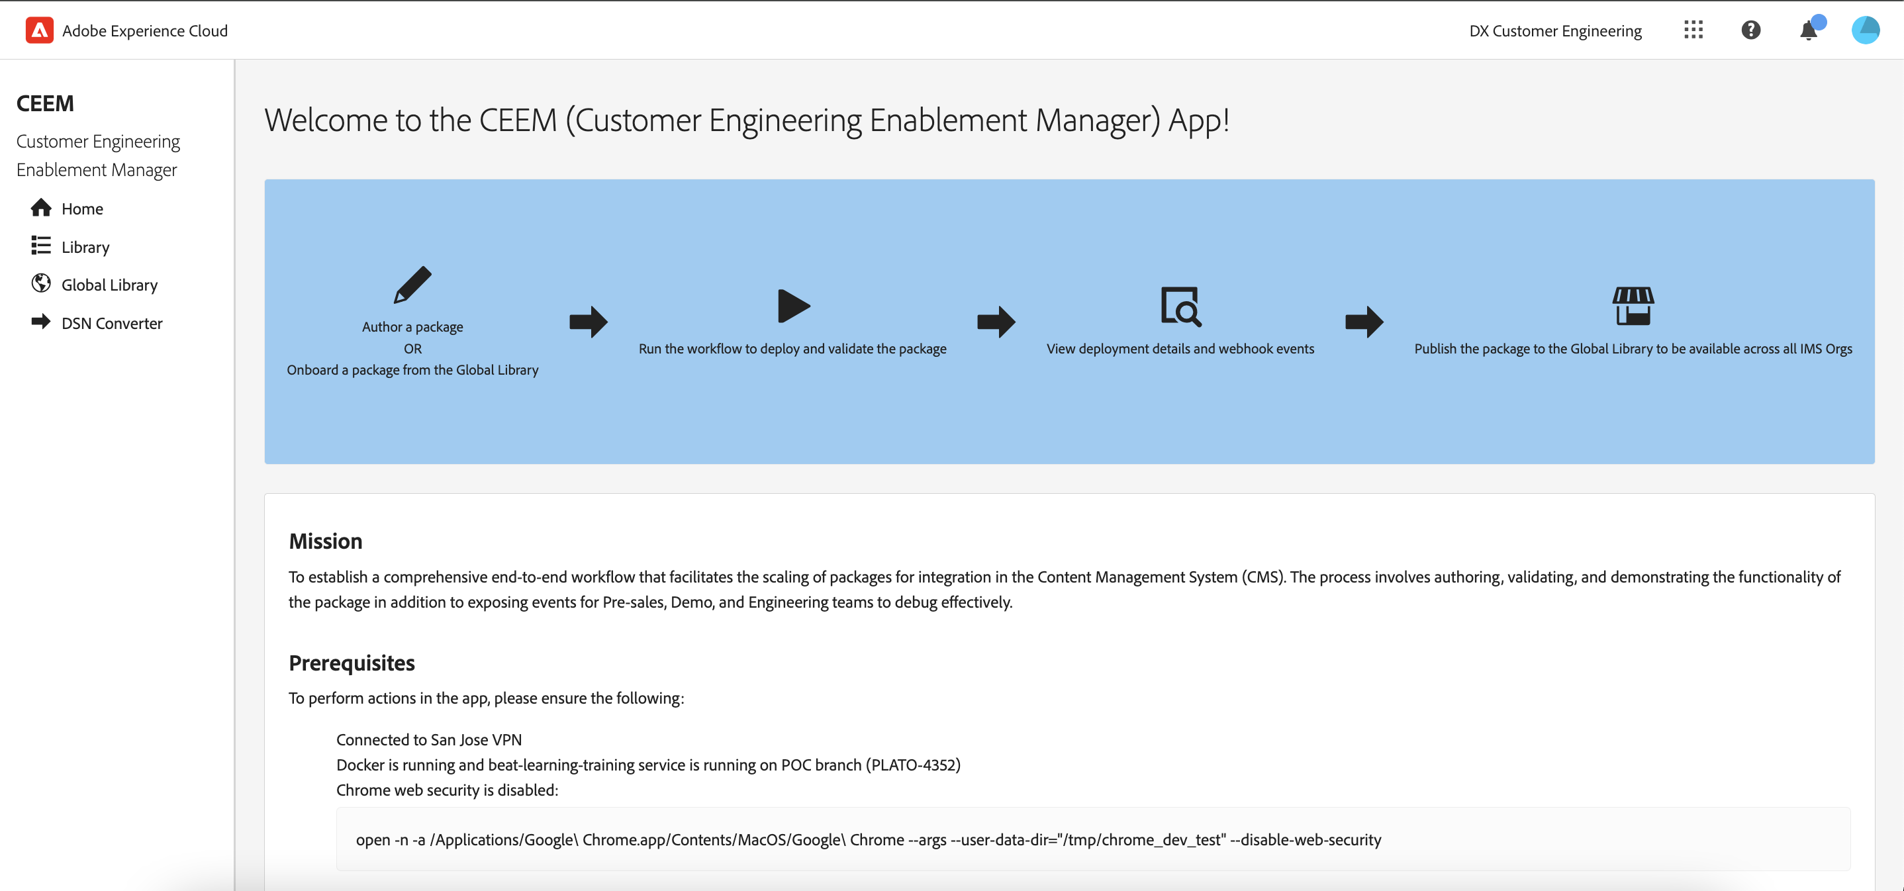The width and height of the screenshot is (1904, 891).
Task: Click the Library list icon in sidebar
Action: point(42,246)
